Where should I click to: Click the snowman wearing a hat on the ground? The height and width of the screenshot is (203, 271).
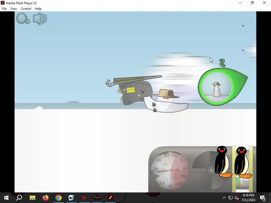(166, 101)
